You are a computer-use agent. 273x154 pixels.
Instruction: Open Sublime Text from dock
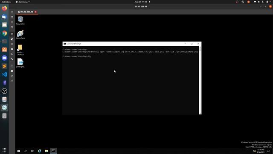[4, 66]
